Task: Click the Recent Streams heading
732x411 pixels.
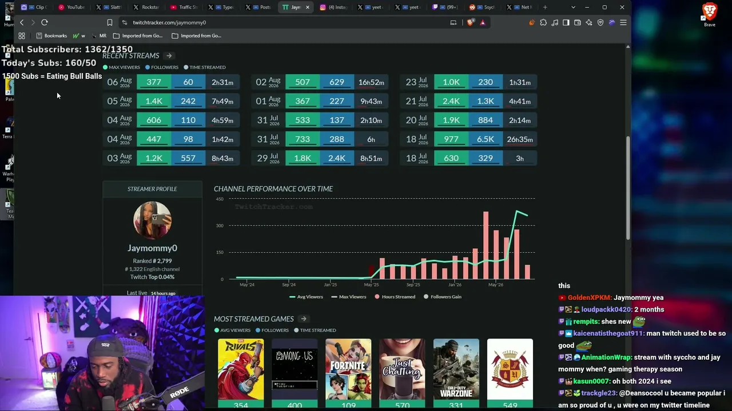Action: pos(131,55)
